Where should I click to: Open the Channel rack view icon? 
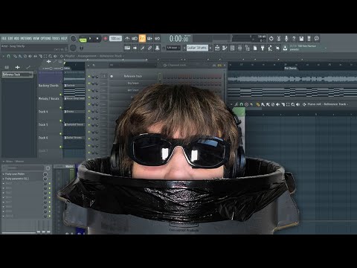coord(232,48)
